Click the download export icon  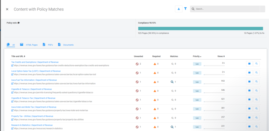[178, 9]
